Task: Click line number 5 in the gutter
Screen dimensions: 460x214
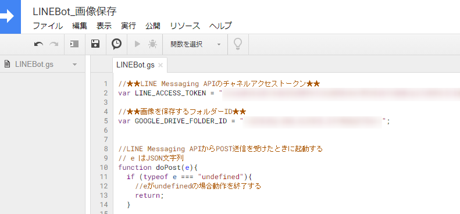Action: click(106, 121)
